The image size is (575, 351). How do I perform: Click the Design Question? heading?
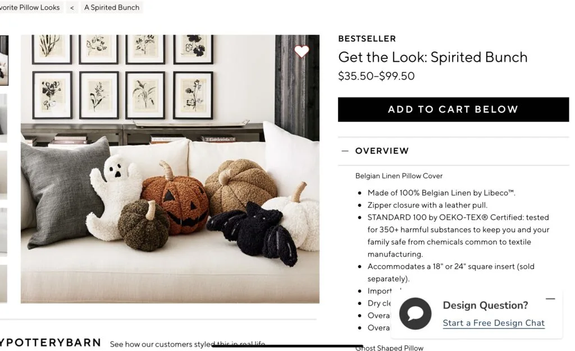(485, 306)
